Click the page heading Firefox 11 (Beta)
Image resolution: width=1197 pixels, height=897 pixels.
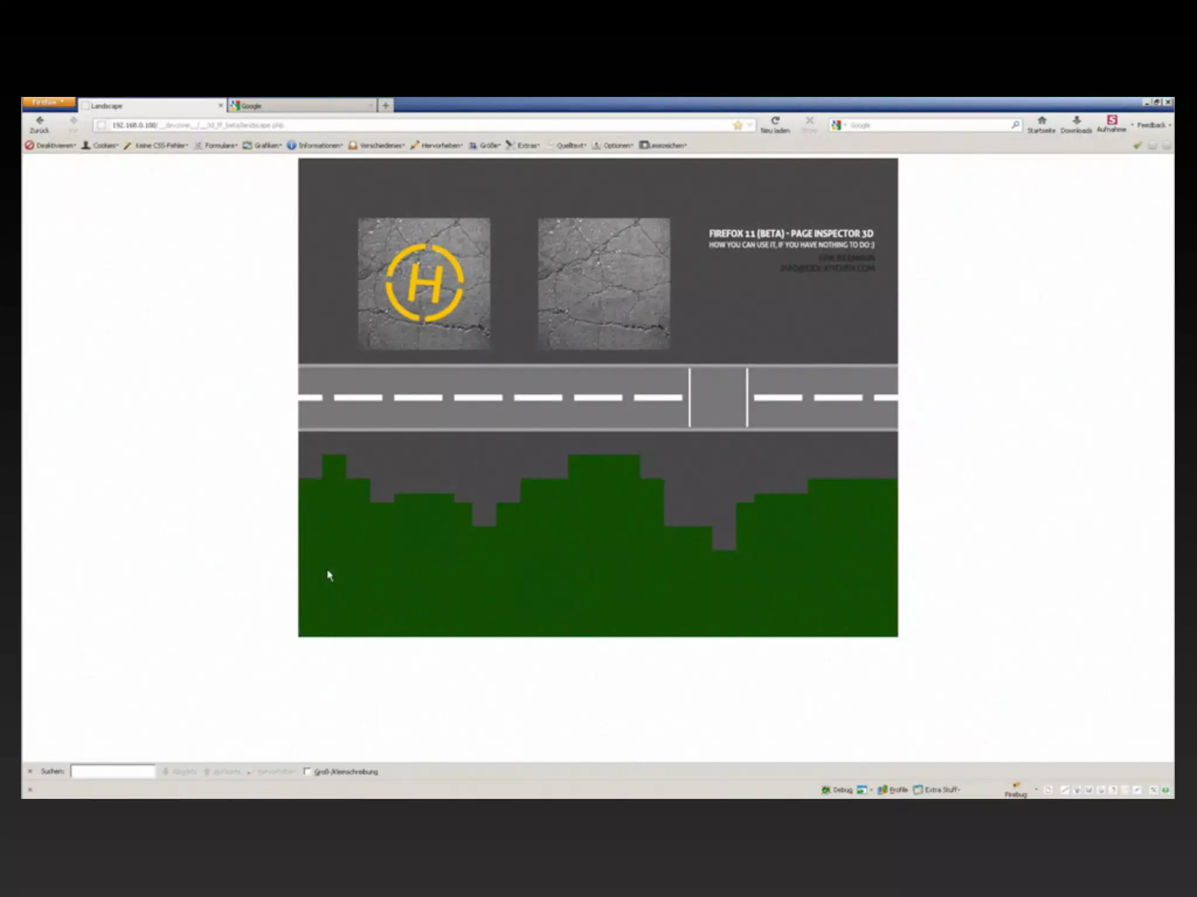pyautogui.click(x=791, y=234)
